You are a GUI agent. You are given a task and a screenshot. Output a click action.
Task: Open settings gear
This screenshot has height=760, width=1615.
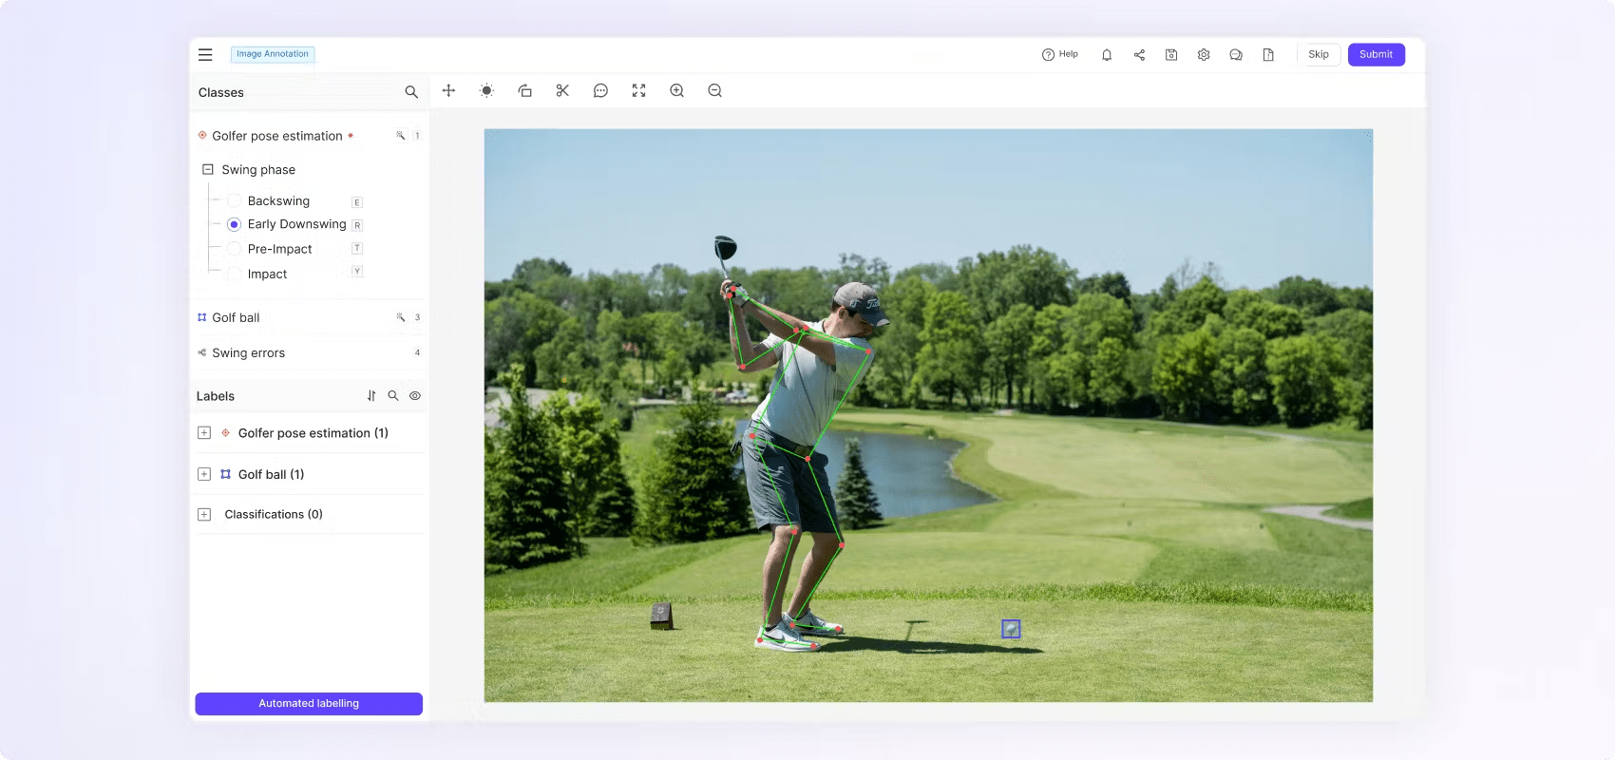pyautogui.click(x=1204, y=55)
